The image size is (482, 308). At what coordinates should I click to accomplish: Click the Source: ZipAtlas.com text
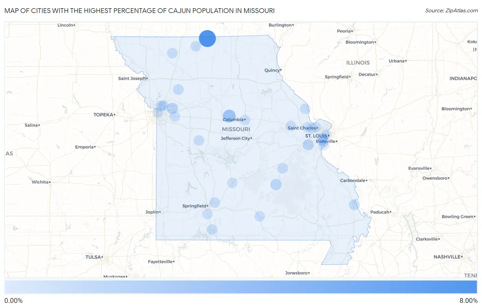pyautogui.click(x=451, y=11)
